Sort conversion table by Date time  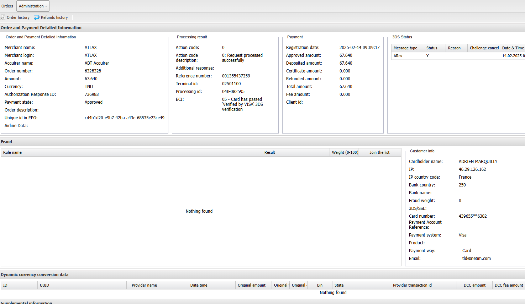click(x=199, y=285)
